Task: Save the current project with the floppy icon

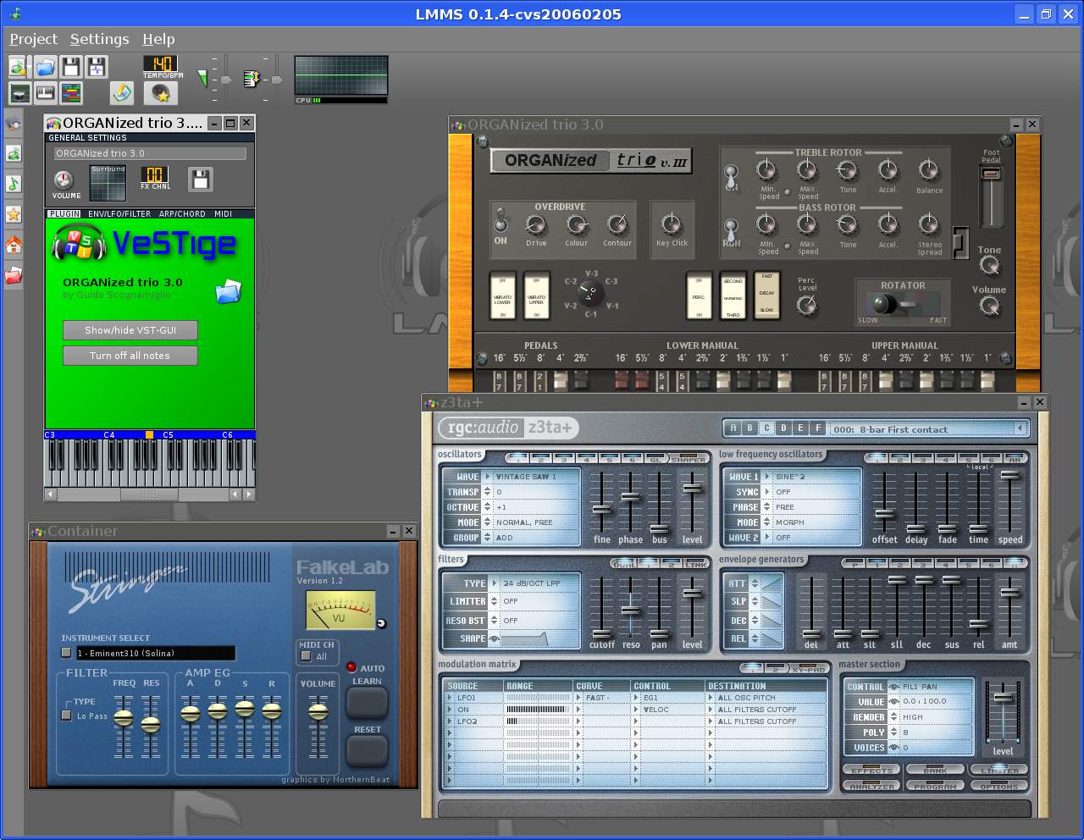Action: click(x=71, y=67)
